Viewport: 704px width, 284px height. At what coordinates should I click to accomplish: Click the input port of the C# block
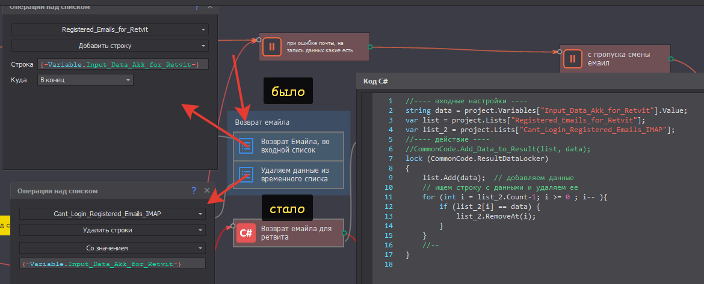click(230, 227)
